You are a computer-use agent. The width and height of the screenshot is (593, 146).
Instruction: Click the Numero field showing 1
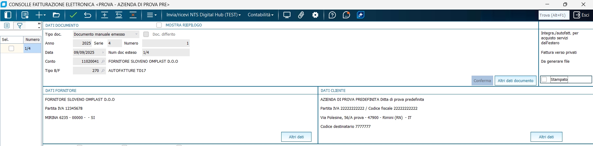[x=166, y=43]
